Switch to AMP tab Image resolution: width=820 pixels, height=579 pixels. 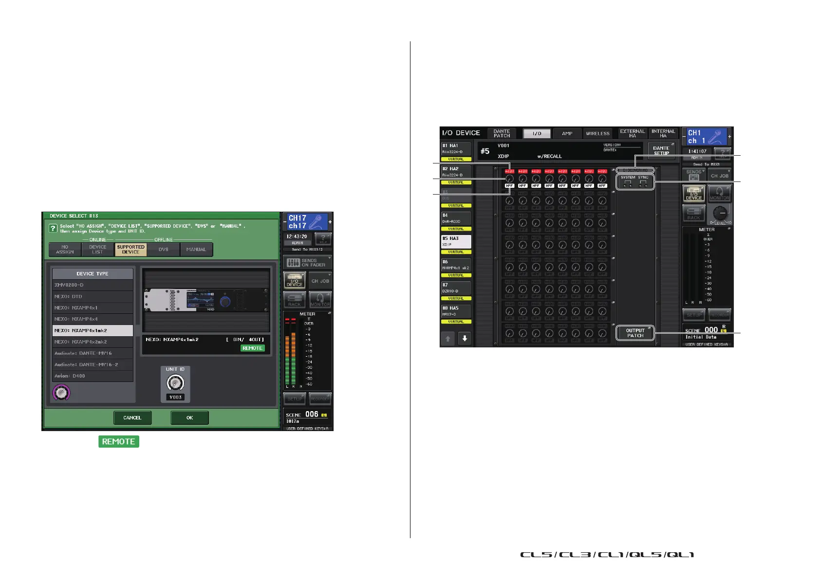click(x=567, y=133)
